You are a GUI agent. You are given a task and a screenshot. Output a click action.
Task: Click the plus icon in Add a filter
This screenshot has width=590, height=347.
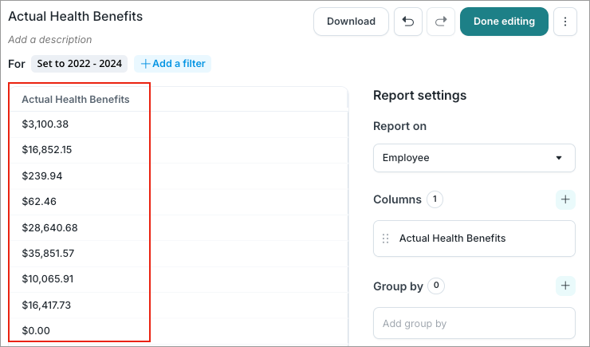point(145,64)
